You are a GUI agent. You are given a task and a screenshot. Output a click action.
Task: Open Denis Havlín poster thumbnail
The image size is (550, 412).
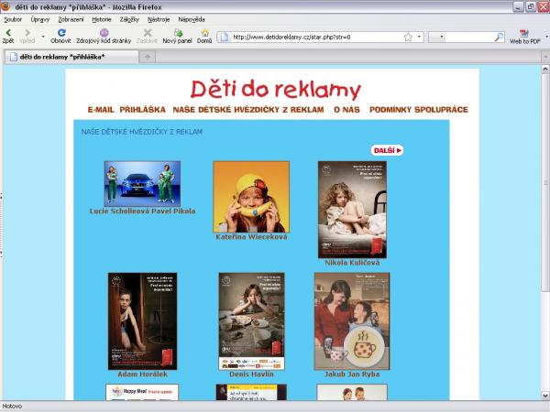click(251, 321)
